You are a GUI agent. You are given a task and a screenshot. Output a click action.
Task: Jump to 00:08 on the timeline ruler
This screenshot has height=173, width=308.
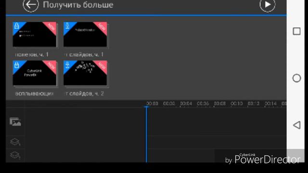pyautogui.click(x=219, y=103)
